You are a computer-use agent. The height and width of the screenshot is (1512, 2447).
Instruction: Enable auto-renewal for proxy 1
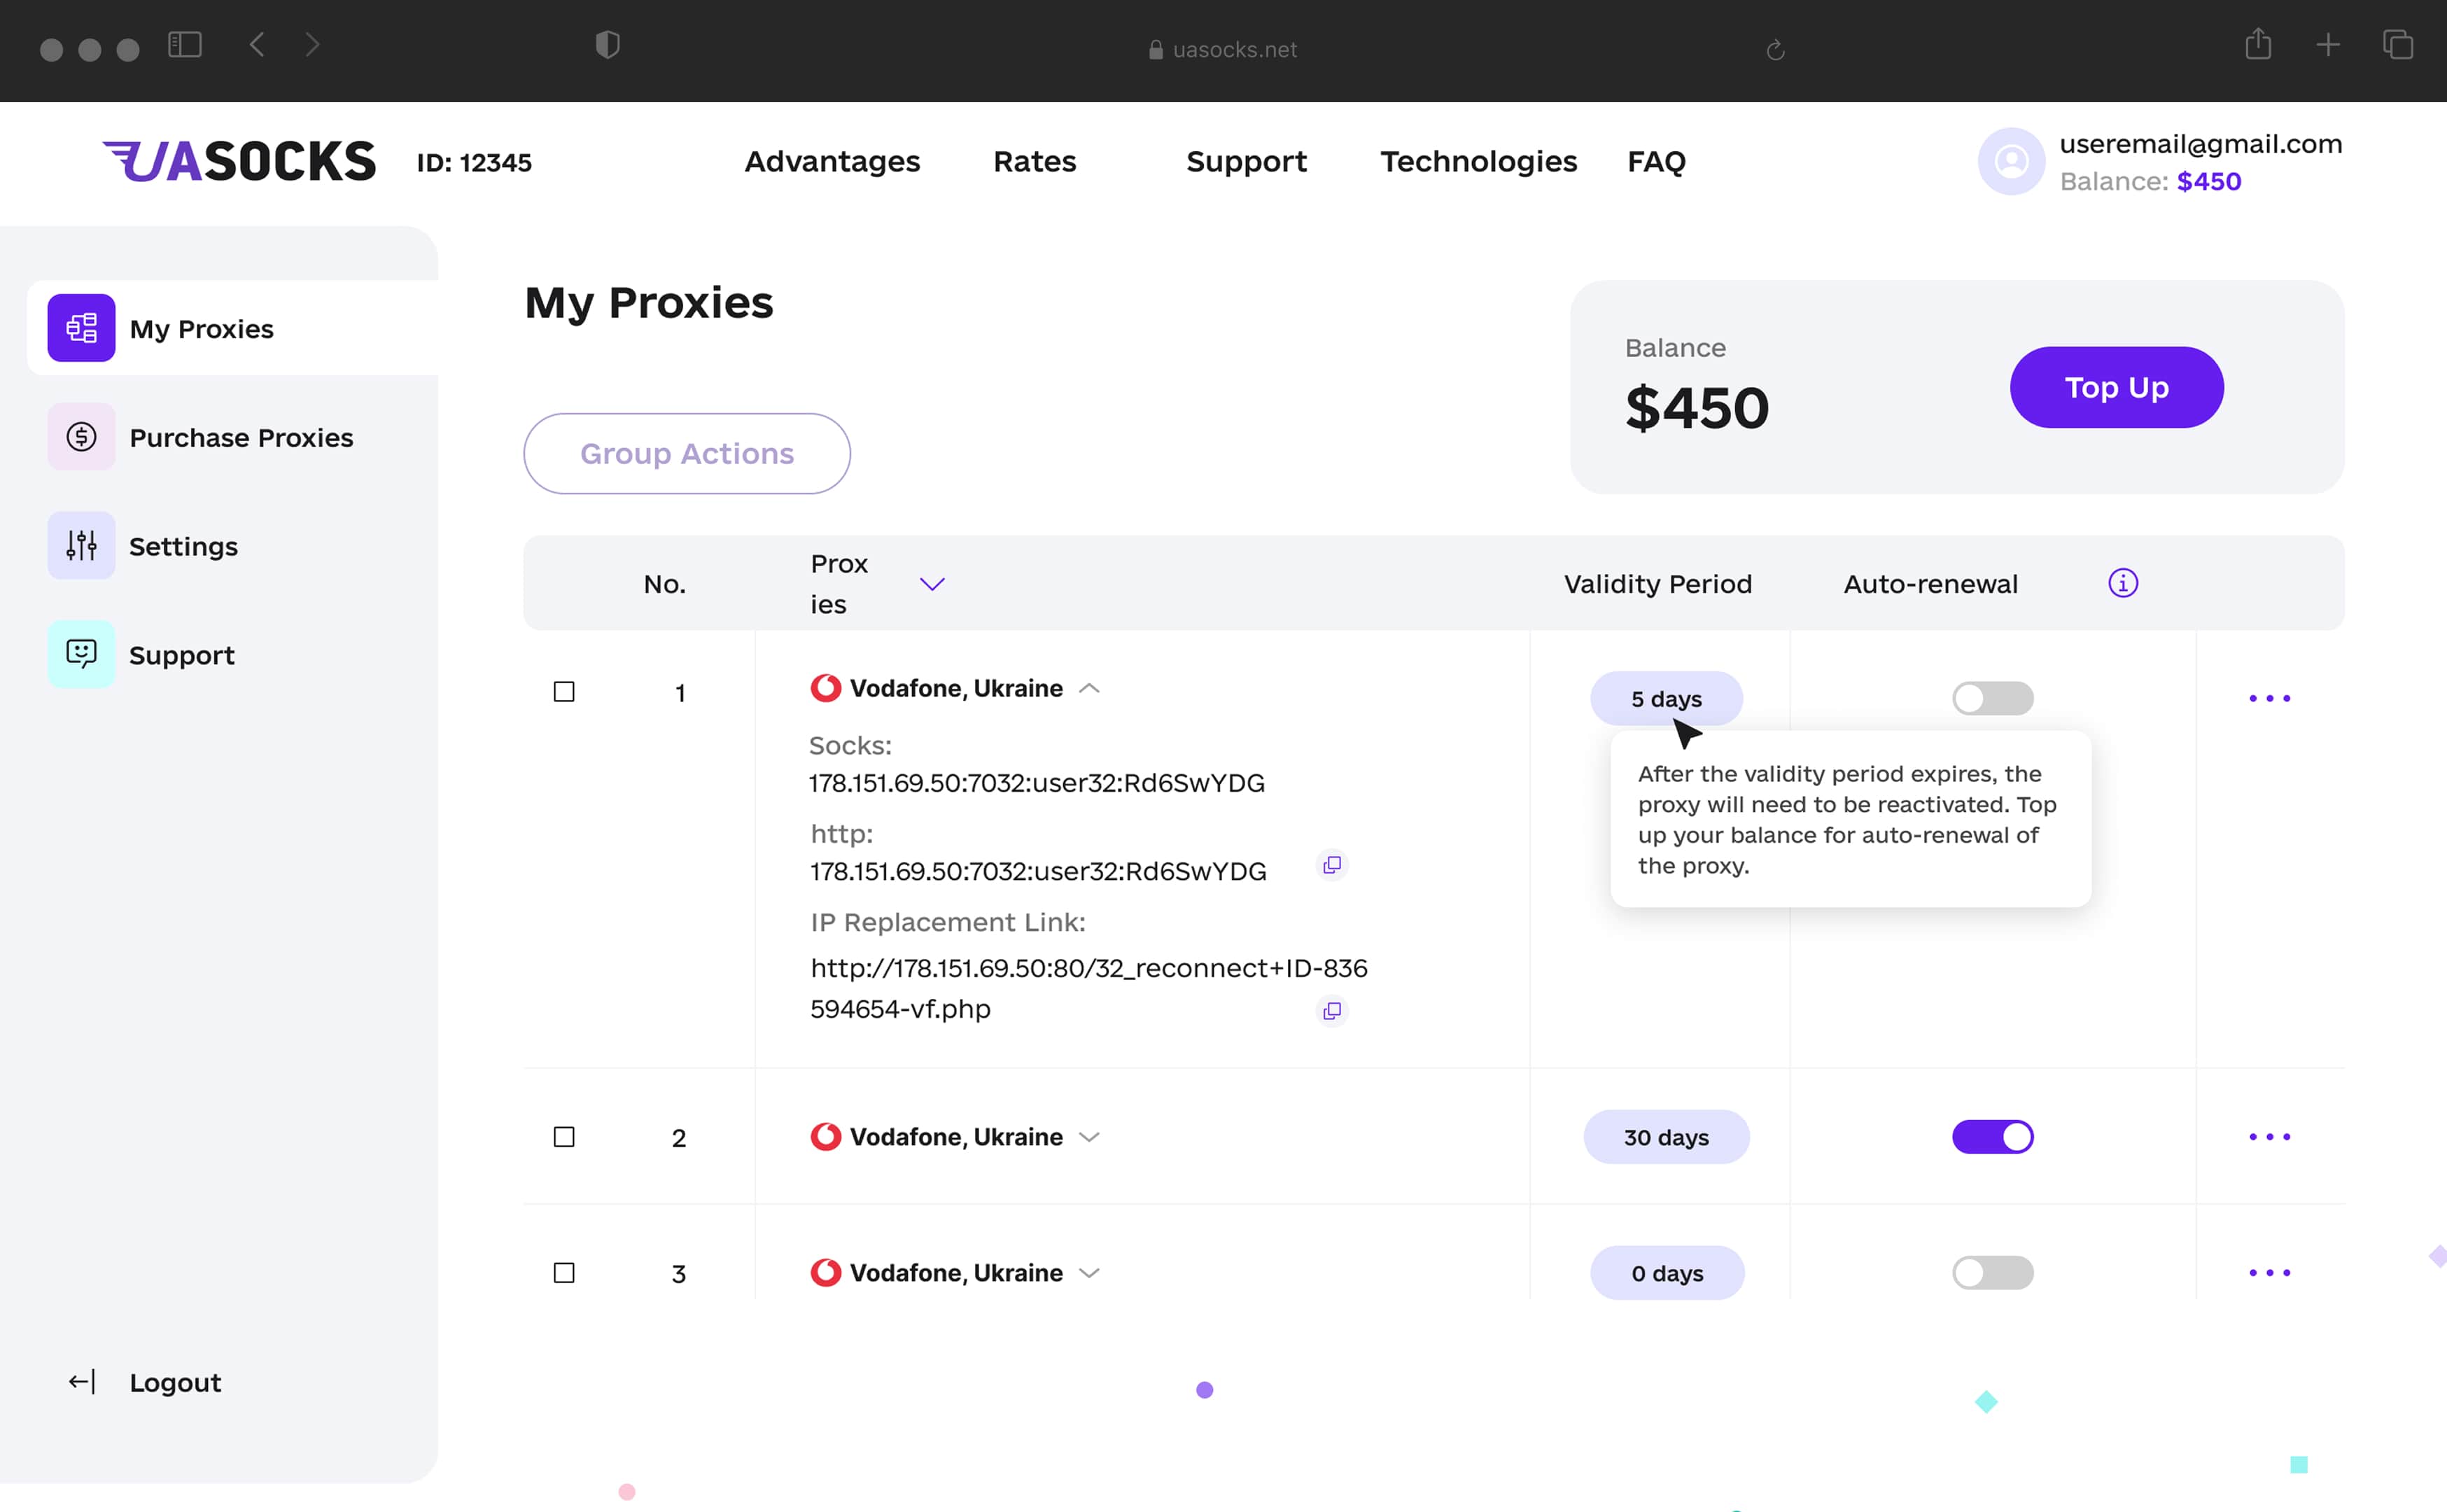[x=1992, y=698]
